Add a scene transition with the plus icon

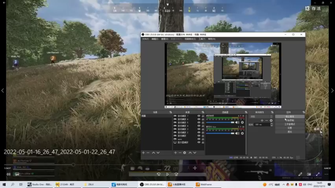point(262,120)
